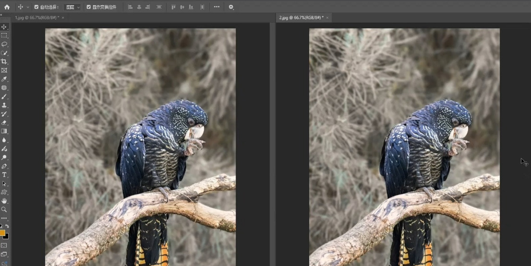Screen dimensions: 531x266
Task: Align right edges
Action: coord(147,7)
